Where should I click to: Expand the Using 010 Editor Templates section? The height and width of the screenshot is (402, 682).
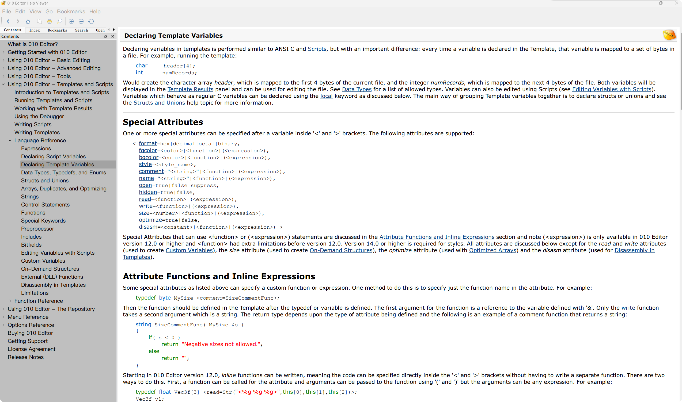(x=4, y=84)
